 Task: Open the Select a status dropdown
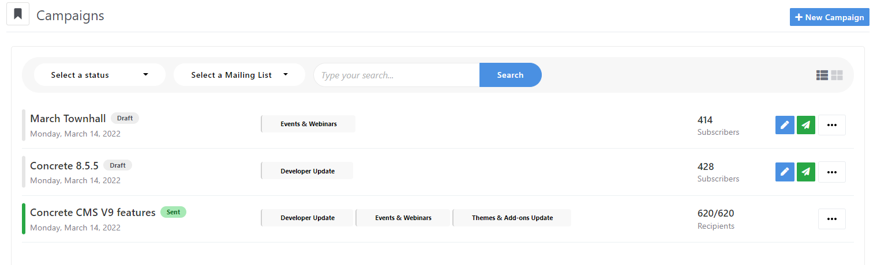point(99,75)
